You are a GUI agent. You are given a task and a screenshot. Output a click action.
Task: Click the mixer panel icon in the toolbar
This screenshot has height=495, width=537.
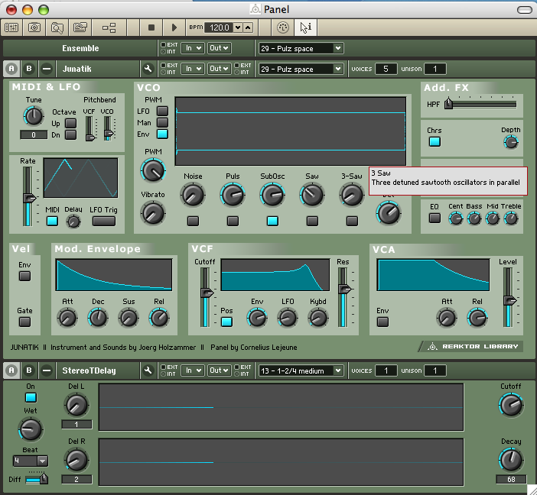coord(11,27)
